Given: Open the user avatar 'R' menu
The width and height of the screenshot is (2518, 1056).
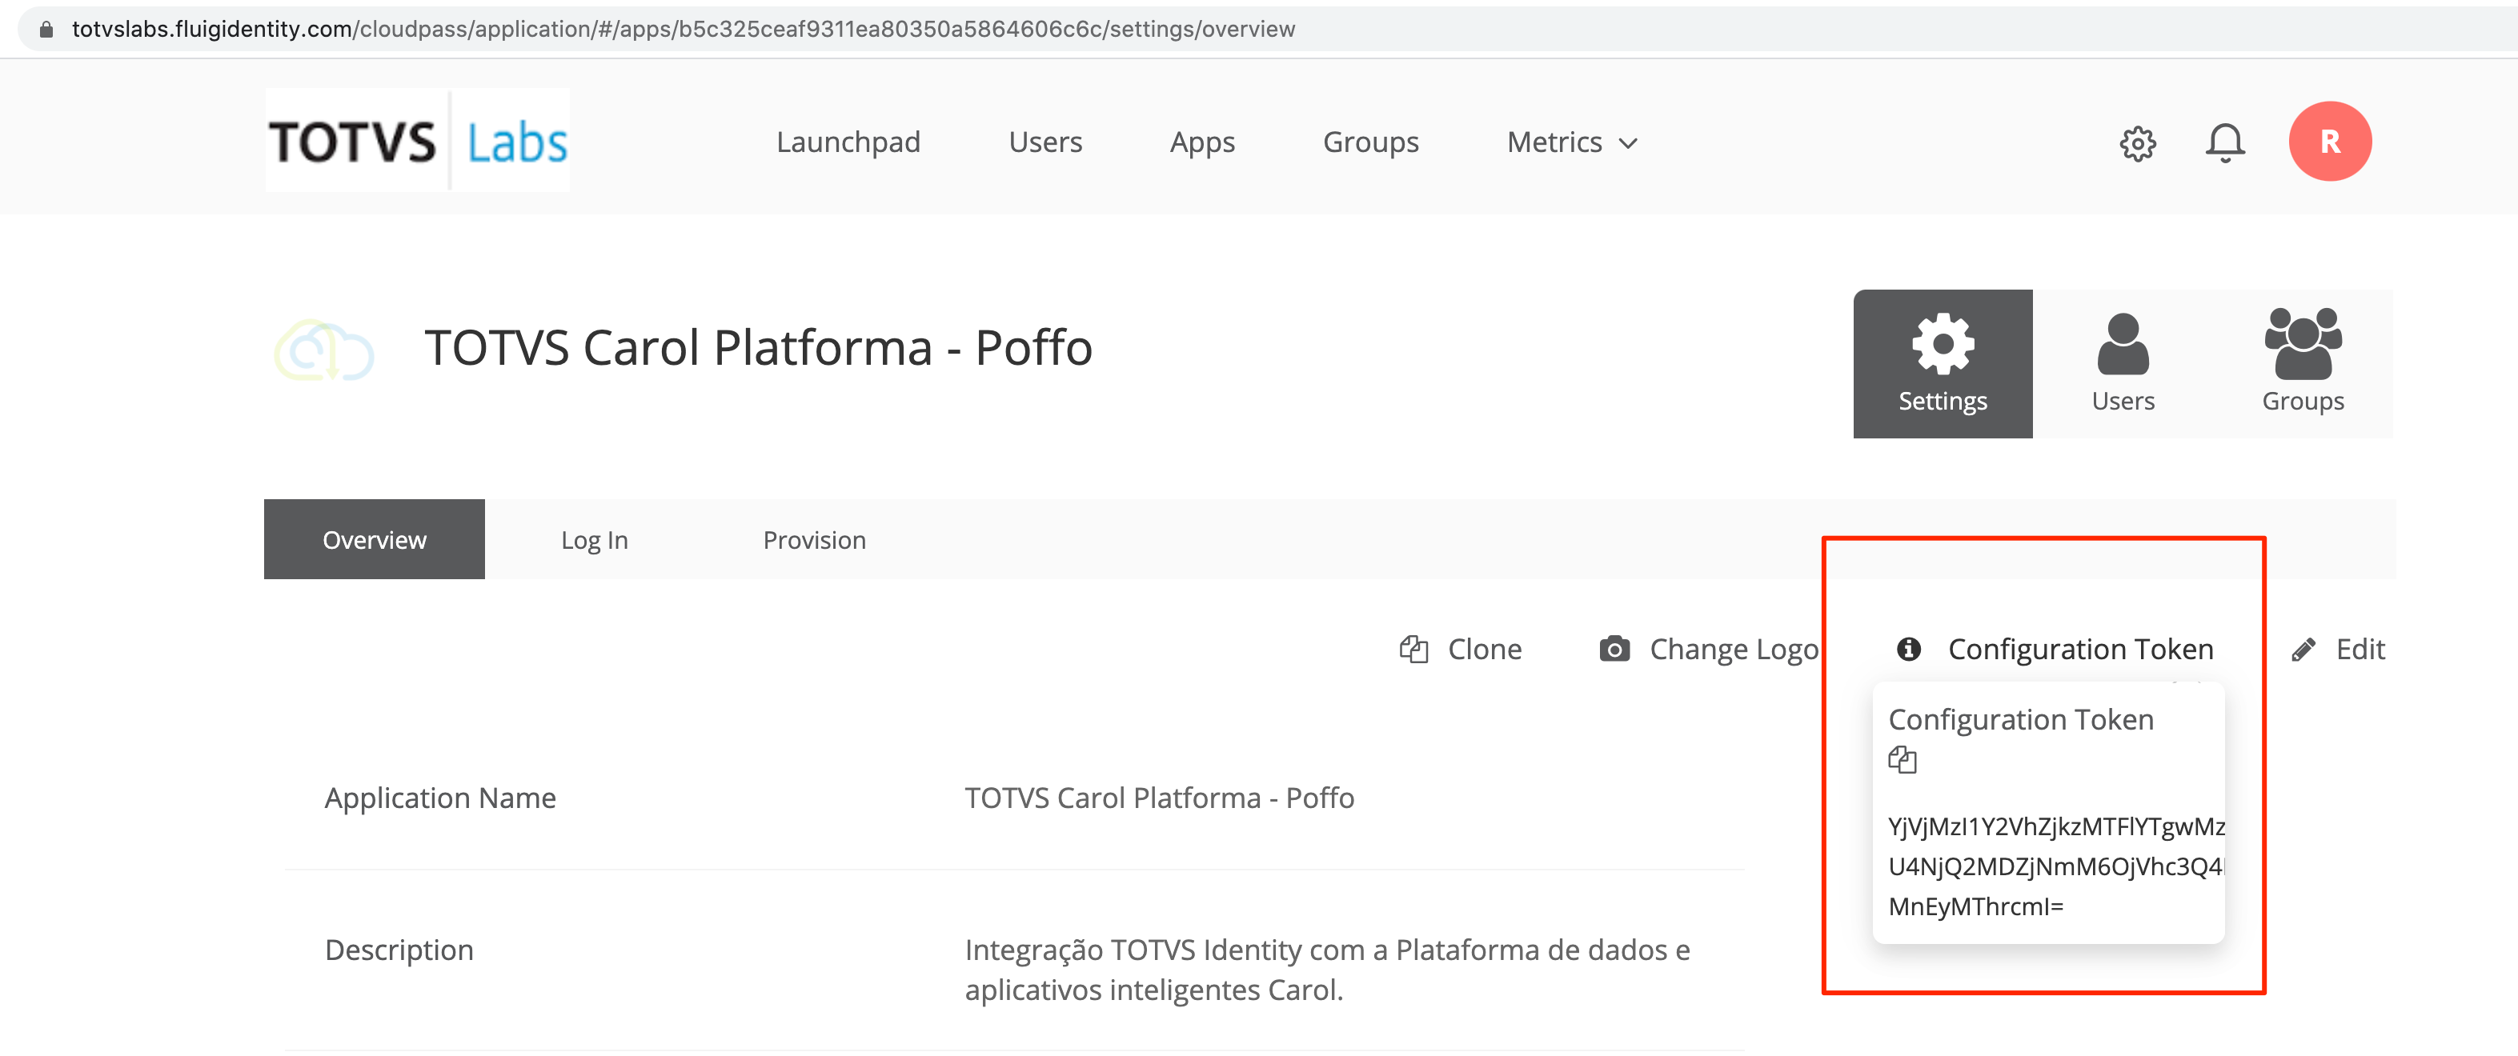Looking at the screenshot, I should tap(2329, 142).
